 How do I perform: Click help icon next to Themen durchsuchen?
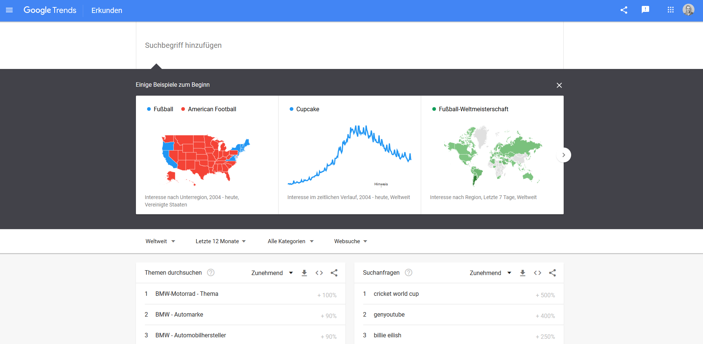[x=211, y=272]
